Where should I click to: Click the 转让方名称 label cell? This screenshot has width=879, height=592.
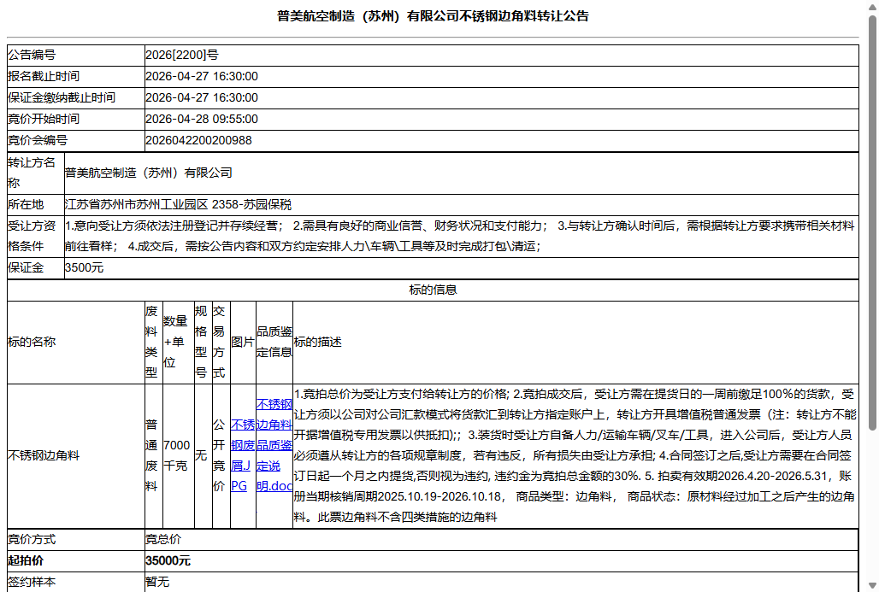[35, 173]
